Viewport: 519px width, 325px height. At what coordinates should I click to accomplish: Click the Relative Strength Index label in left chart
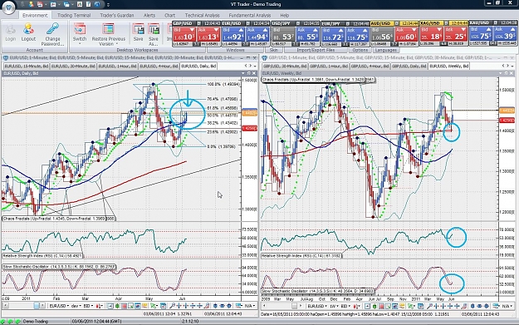42,256
